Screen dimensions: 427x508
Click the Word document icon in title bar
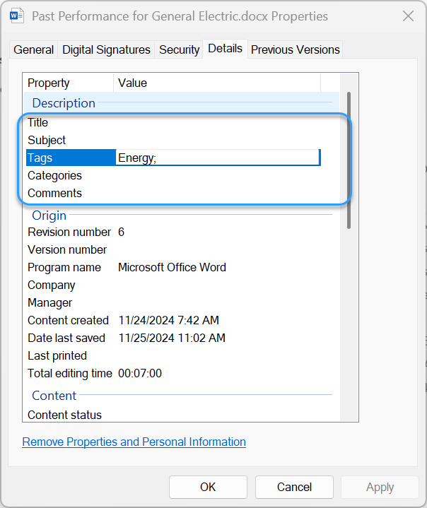pyautogui.click(x=18, y=16)
